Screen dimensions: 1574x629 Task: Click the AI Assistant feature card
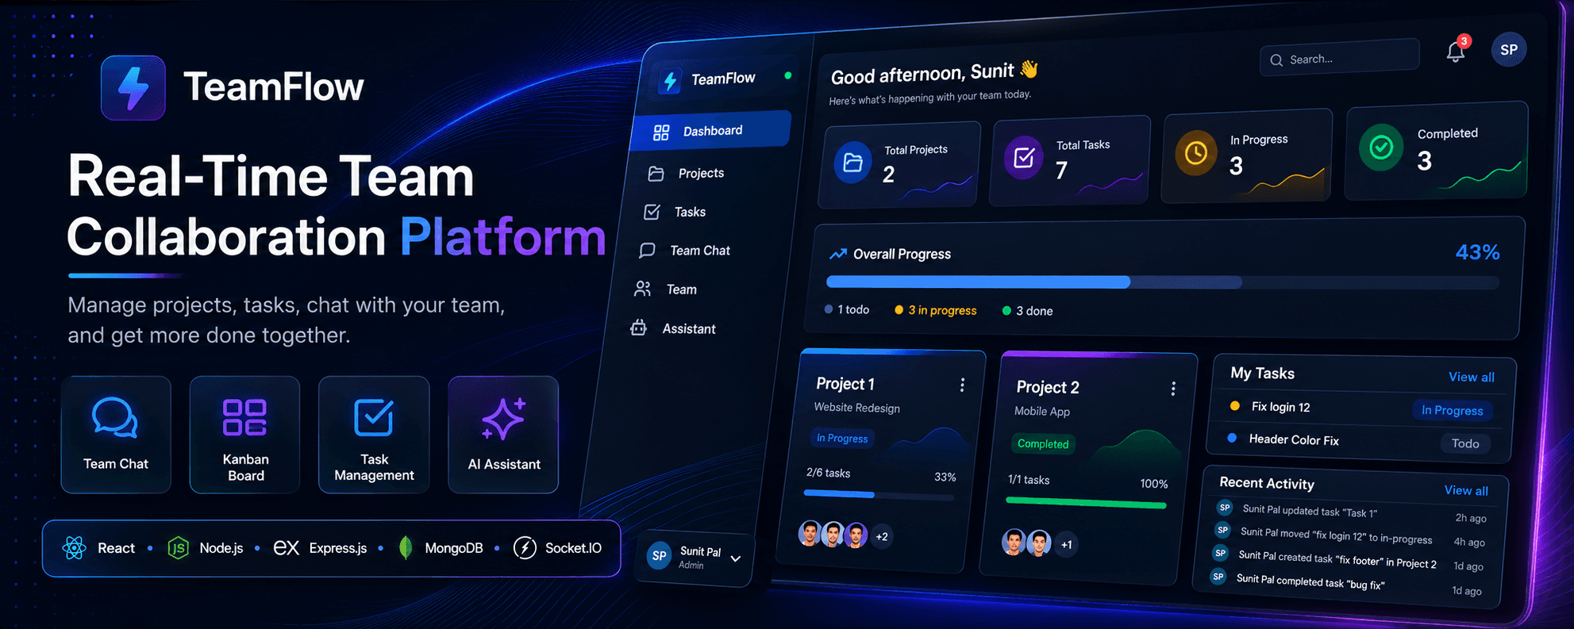coord(503,435)
